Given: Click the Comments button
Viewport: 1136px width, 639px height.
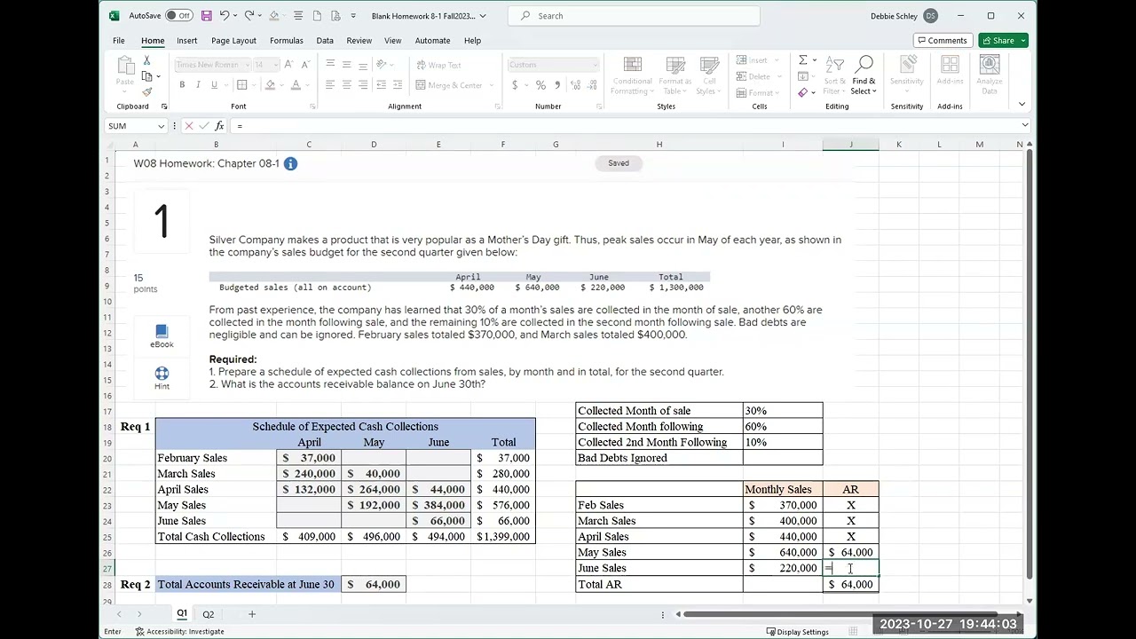Looking at the screenshot, I should click(x=942, y=41).
